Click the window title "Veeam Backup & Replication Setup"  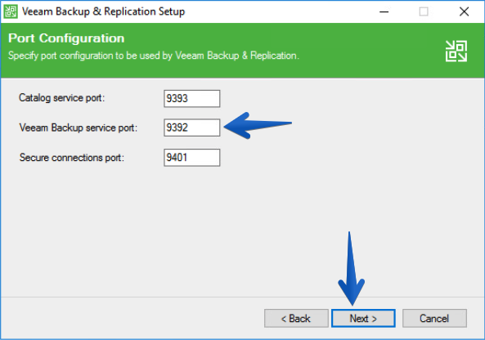[x=104, y=11]
